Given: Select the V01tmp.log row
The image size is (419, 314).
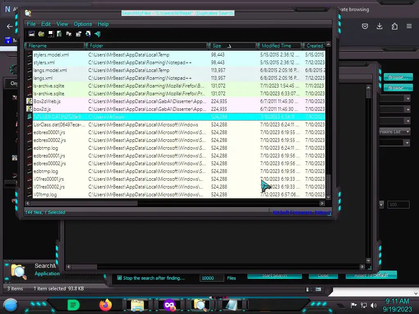Looking at the screenshot, I should (176, 195).
